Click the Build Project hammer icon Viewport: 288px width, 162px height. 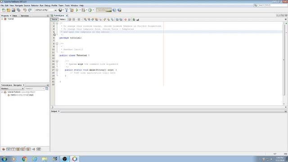pos(67,10)
